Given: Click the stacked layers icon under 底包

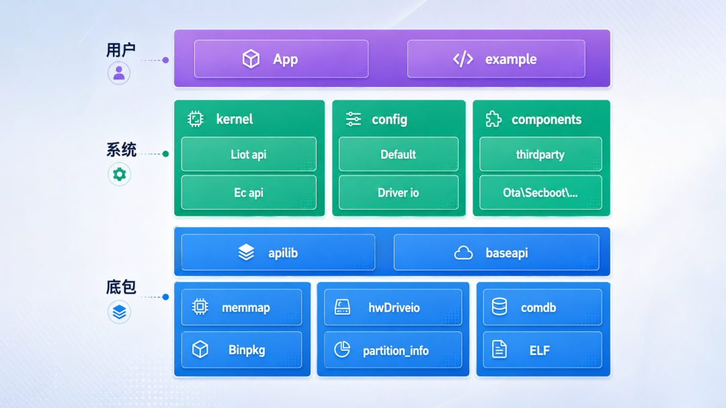Looking at the screenshot, I should 120,312.
